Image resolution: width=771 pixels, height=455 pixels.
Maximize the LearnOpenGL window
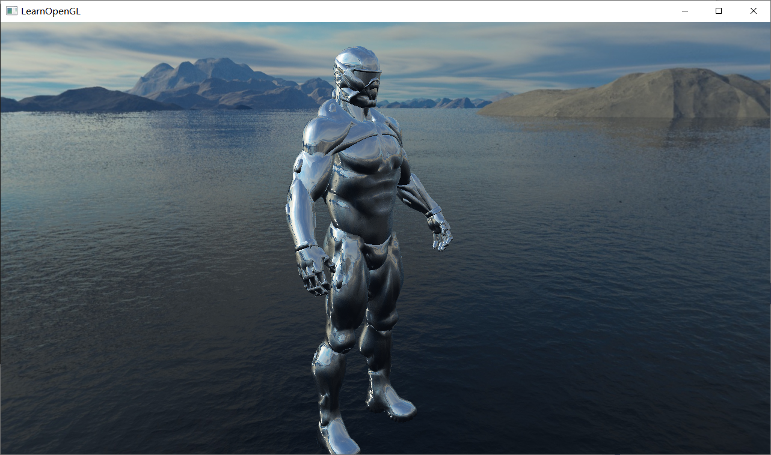click(719, 11)
